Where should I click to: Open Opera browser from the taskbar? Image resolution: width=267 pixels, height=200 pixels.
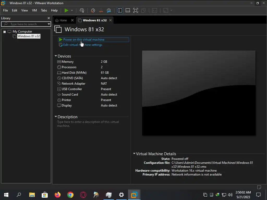coord(83,195)
